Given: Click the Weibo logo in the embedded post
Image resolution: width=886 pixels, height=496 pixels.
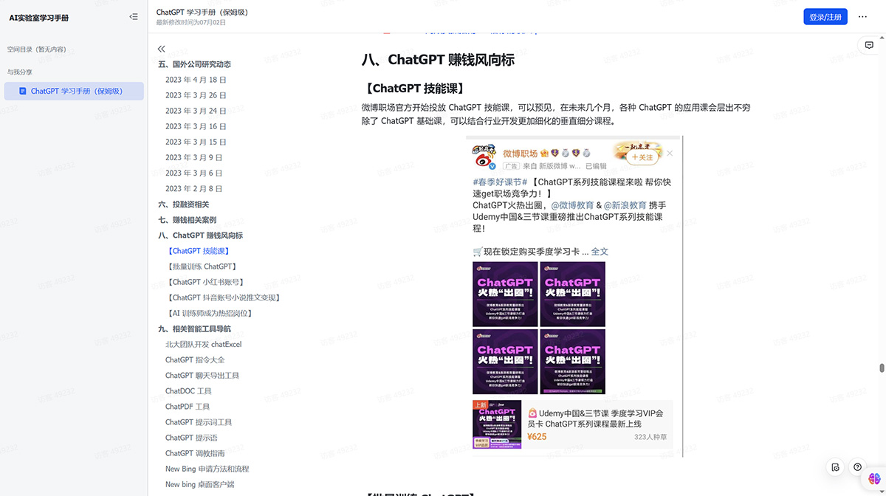Looking at the screenshot, I should (x=484, y=157).
